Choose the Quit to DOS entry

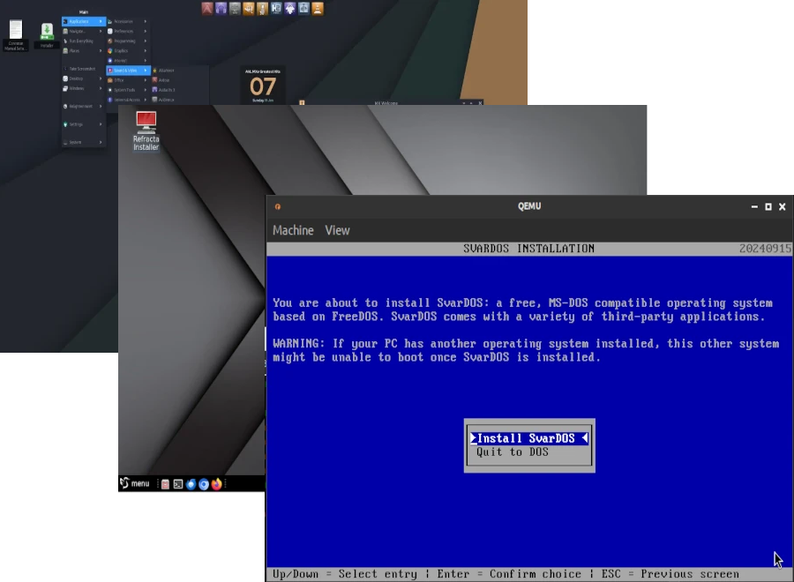tap(512, 452)
